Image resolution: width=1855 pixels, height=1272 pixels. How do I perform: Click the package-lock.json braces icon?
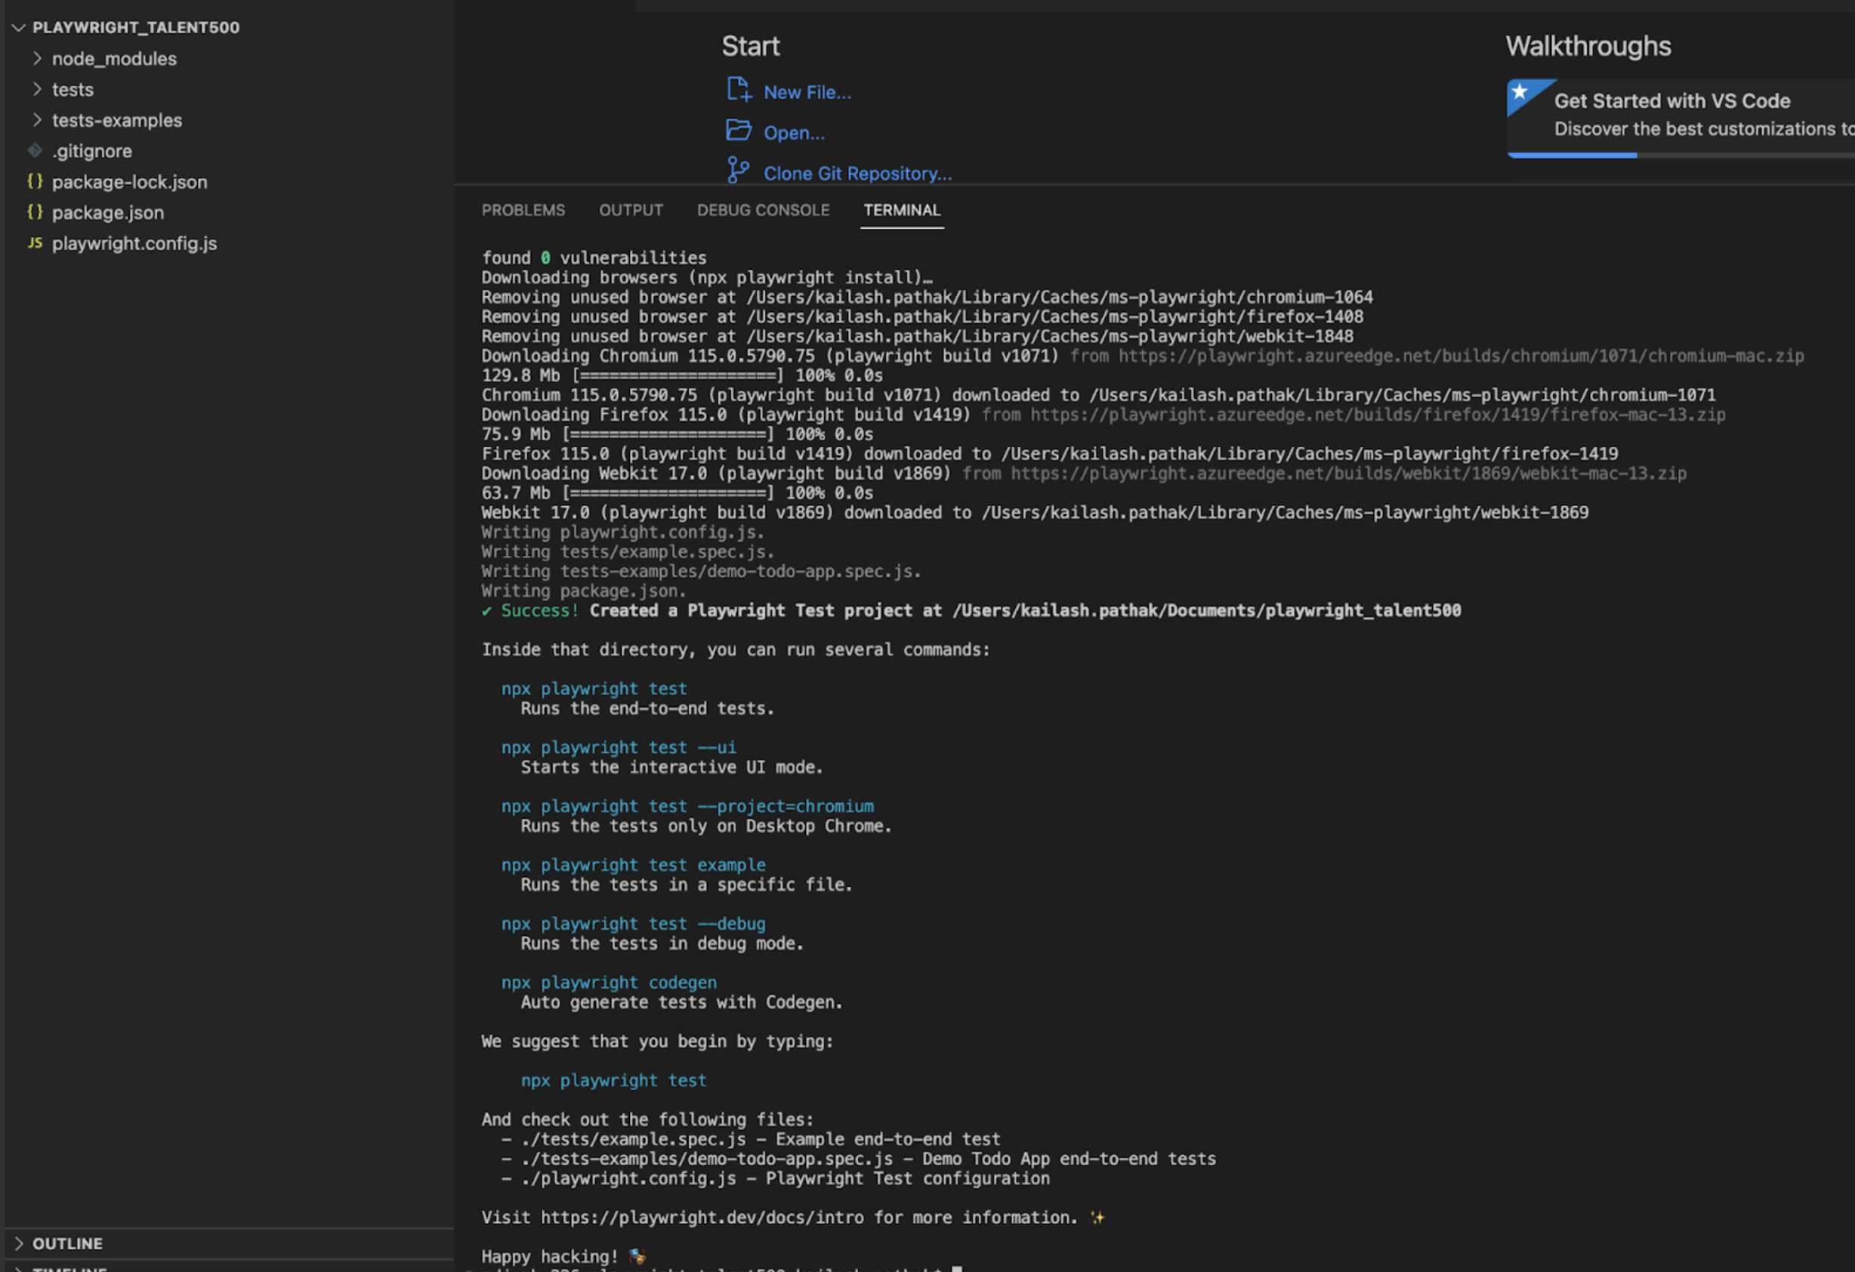tap(35, 181)
